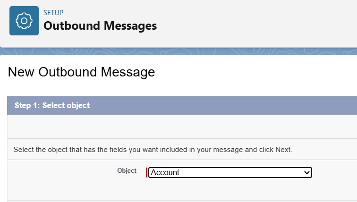
Task: Click the Setup gear icon
Action: pos(24,21)
